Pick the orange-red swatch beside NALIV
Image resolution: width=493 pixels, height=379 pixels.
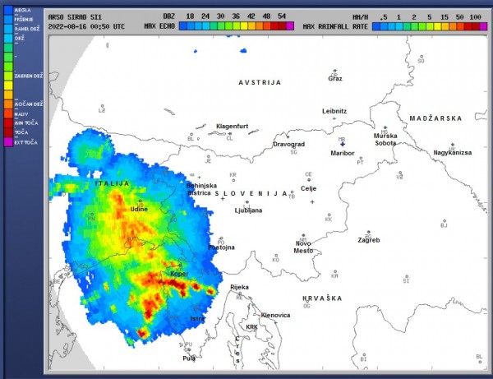pyautogui.click(x=8, y=113)
